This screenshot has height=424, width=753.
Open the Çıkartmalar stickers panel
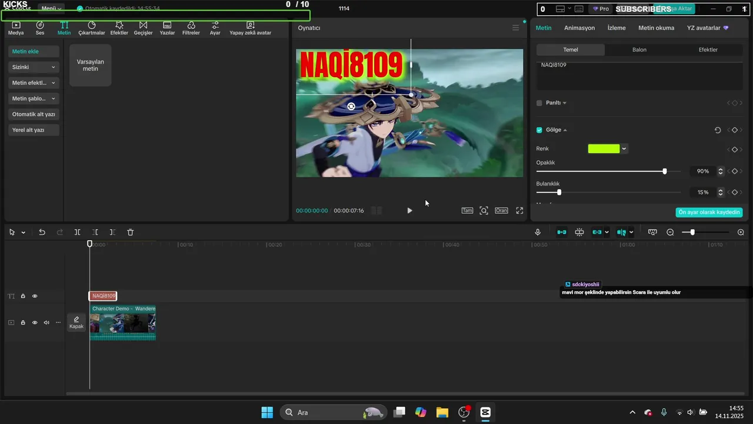(x=92, y=28)
